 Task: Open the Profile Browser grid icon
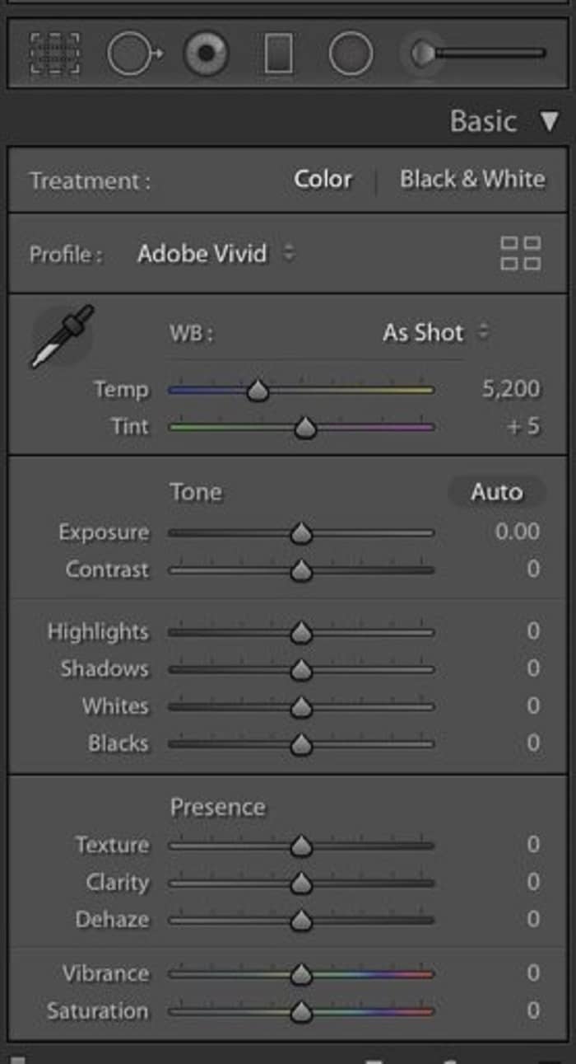coord(521,253)
